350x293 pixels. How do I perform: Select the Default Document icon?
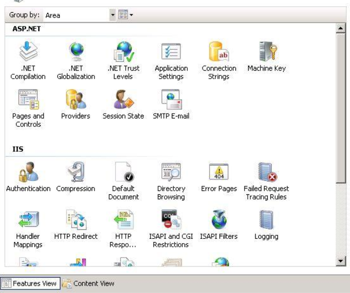[x=123, y=173]
